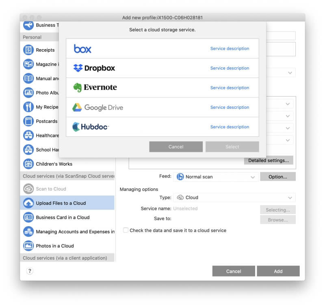325x307 pixels.
Task: Click the Select button in service dialog
Action: click(232, 147)
